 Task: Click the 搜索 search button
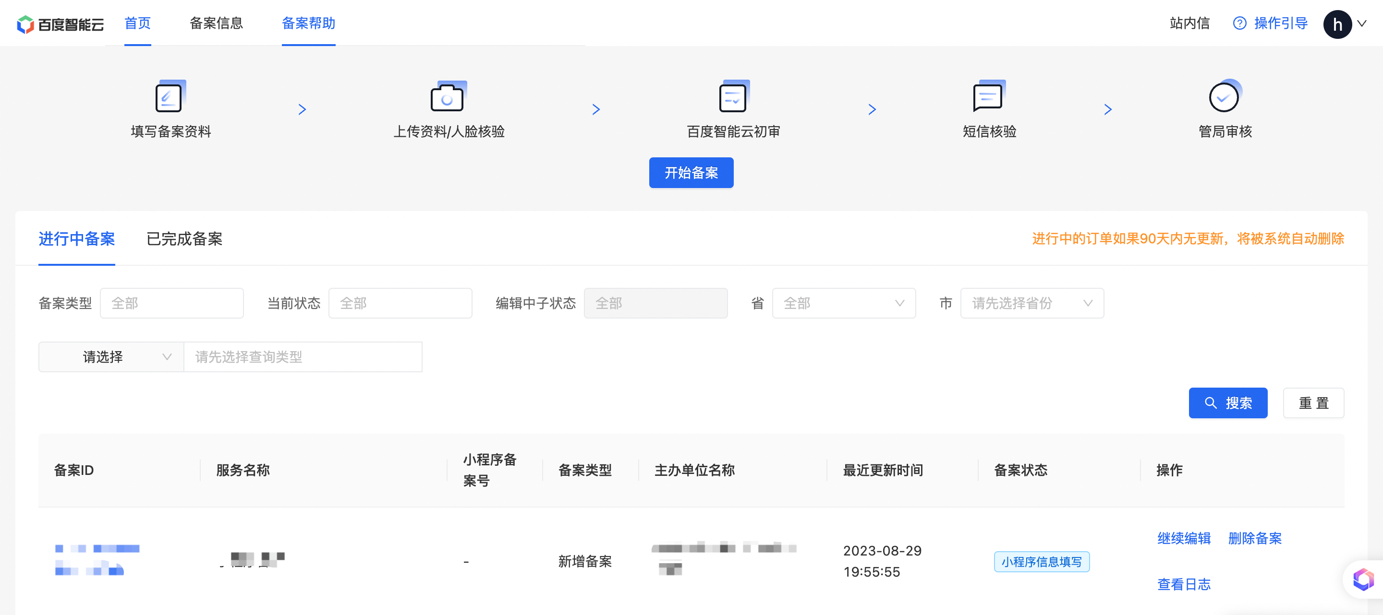(x=1227, y=402)
